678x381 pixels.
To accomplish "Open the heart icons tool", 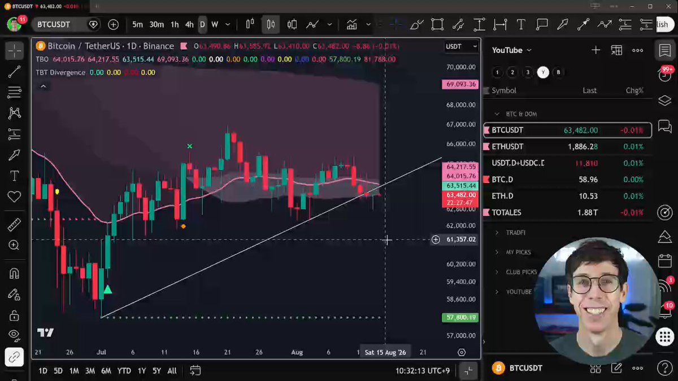I will pyautogui.click(x=14, y=196).
